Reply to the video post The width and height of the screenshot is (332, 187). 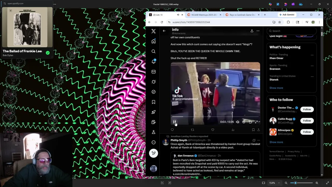(172, 130)
